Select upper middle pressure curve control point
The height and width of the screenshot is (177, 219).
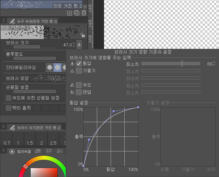114,111
